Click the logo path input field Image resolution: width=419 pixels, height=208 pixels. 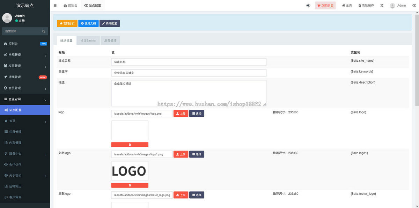point(142,114)
